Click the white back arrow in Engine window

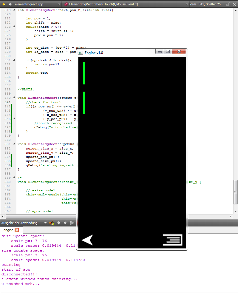[x=87, y=240]
